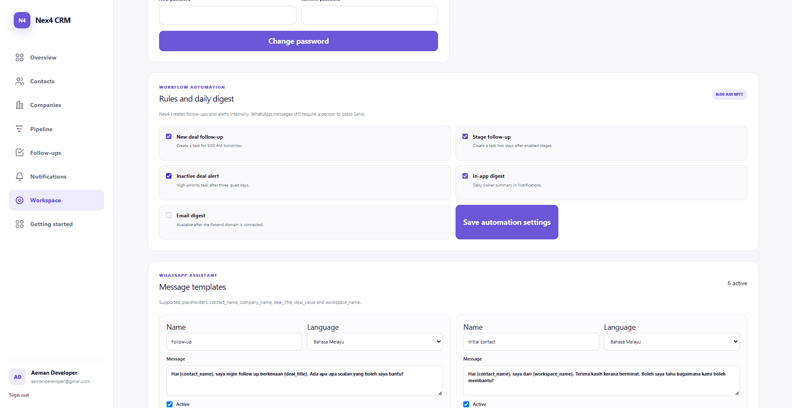Open Language dropdown for Initial contact template
792x408 pixels.
(x=672, y=342)
